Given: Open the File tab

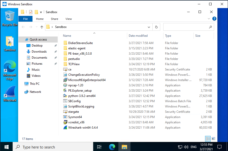Looking at the screenshot, I should [x=25, y=19].
